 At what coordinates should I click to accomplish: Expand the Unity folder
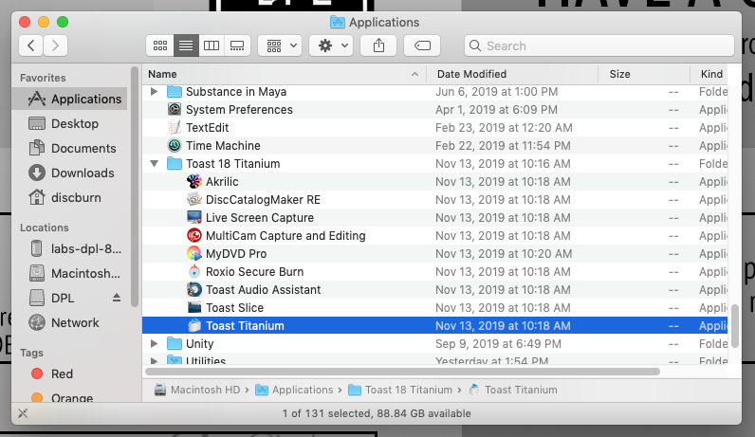(x=154, y=344)
